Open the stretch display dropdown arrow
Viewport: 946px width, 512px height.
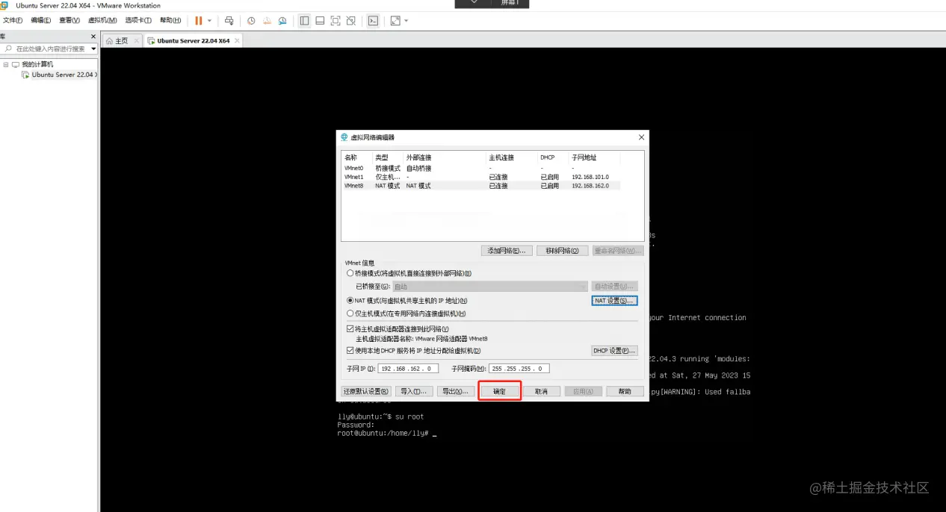click(406, 21)
